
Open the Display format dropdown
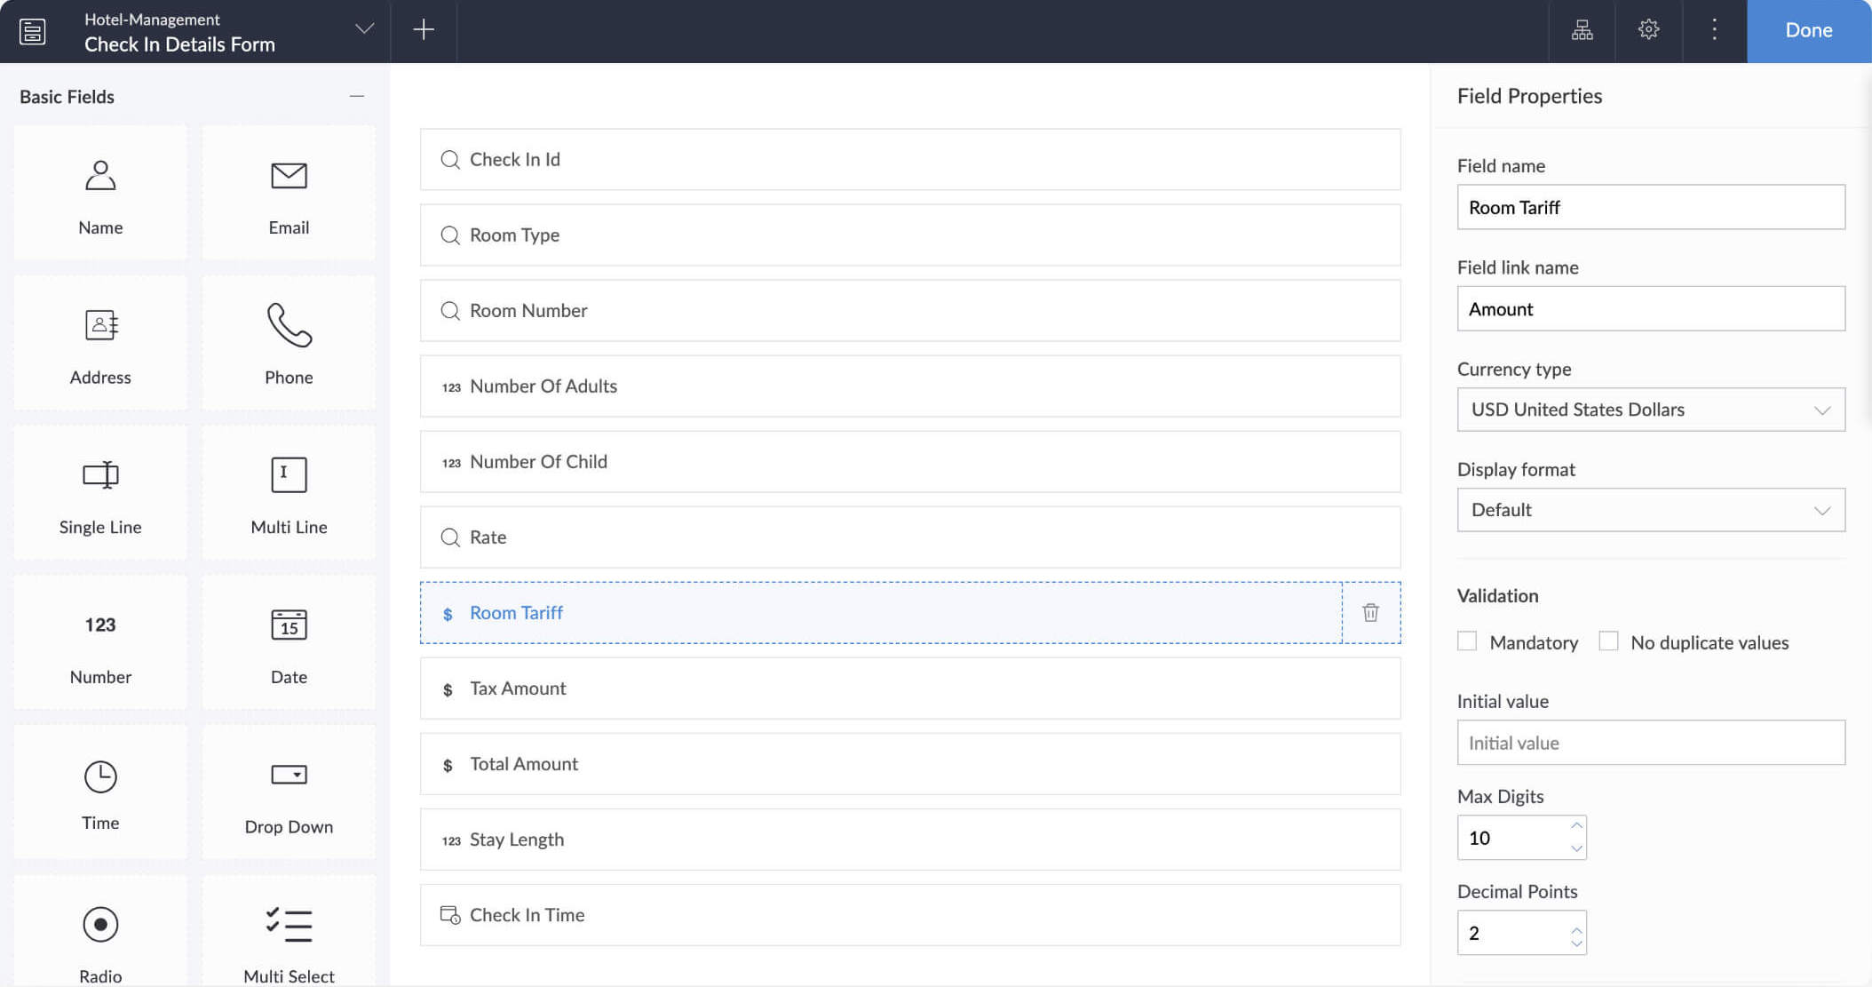1650,510
